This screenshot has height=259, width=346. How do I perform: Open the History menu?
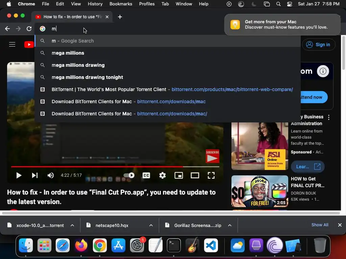point(95,4)
